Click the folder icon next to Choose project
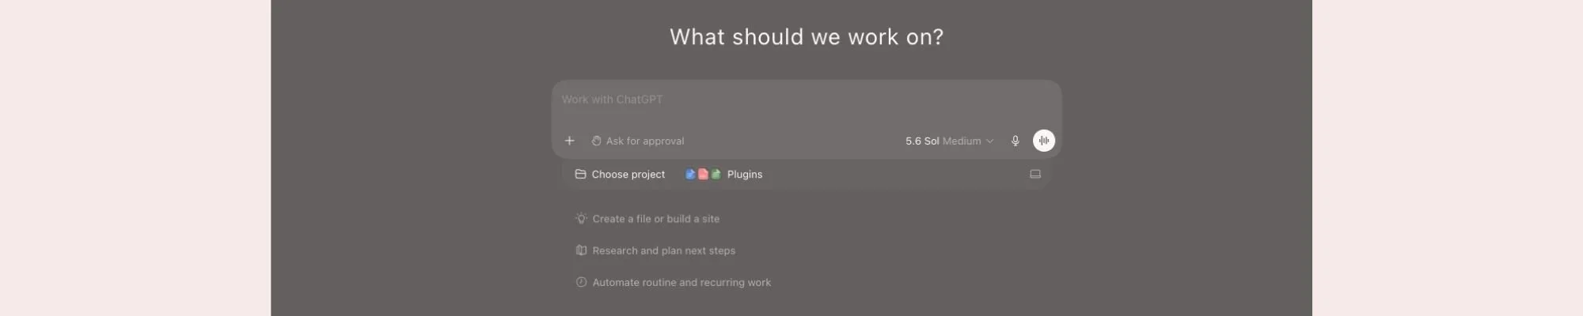Screen dimensions: 1583x316 tap(580, 174)
